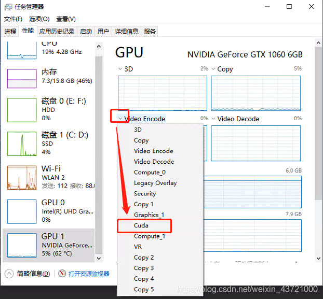Open the 查看(V) menu

[x=66, y=19]
